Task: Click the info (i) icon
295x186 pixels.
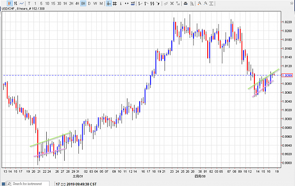Action: (121, 3)
